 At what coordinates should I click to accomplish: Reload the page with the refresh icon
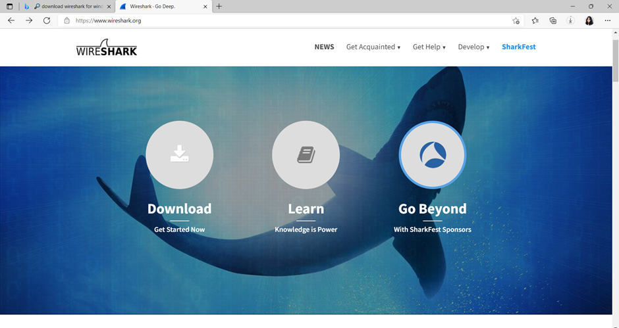coord(47,20)
